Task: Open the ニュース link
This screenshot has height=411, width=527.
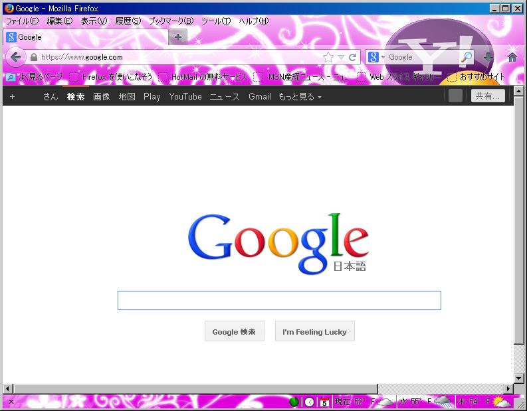Action: pyautogui.click(x=225, y=97)
